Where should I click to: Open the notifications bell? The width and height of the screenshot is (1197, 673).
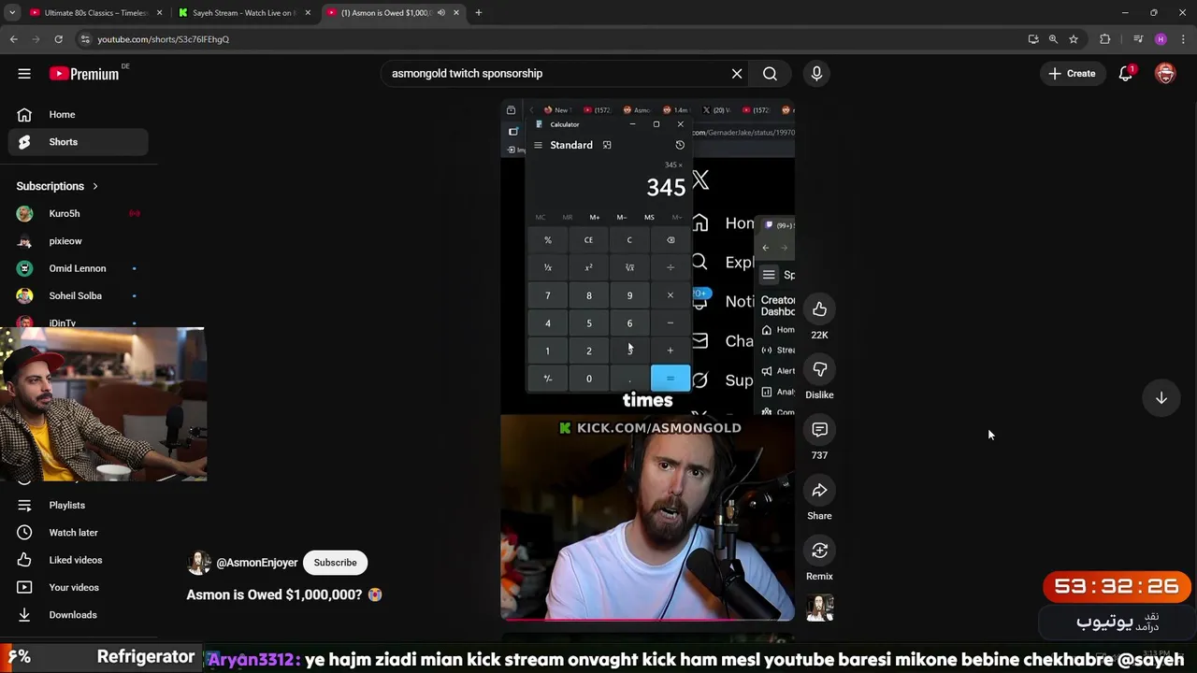(1126, 74)
